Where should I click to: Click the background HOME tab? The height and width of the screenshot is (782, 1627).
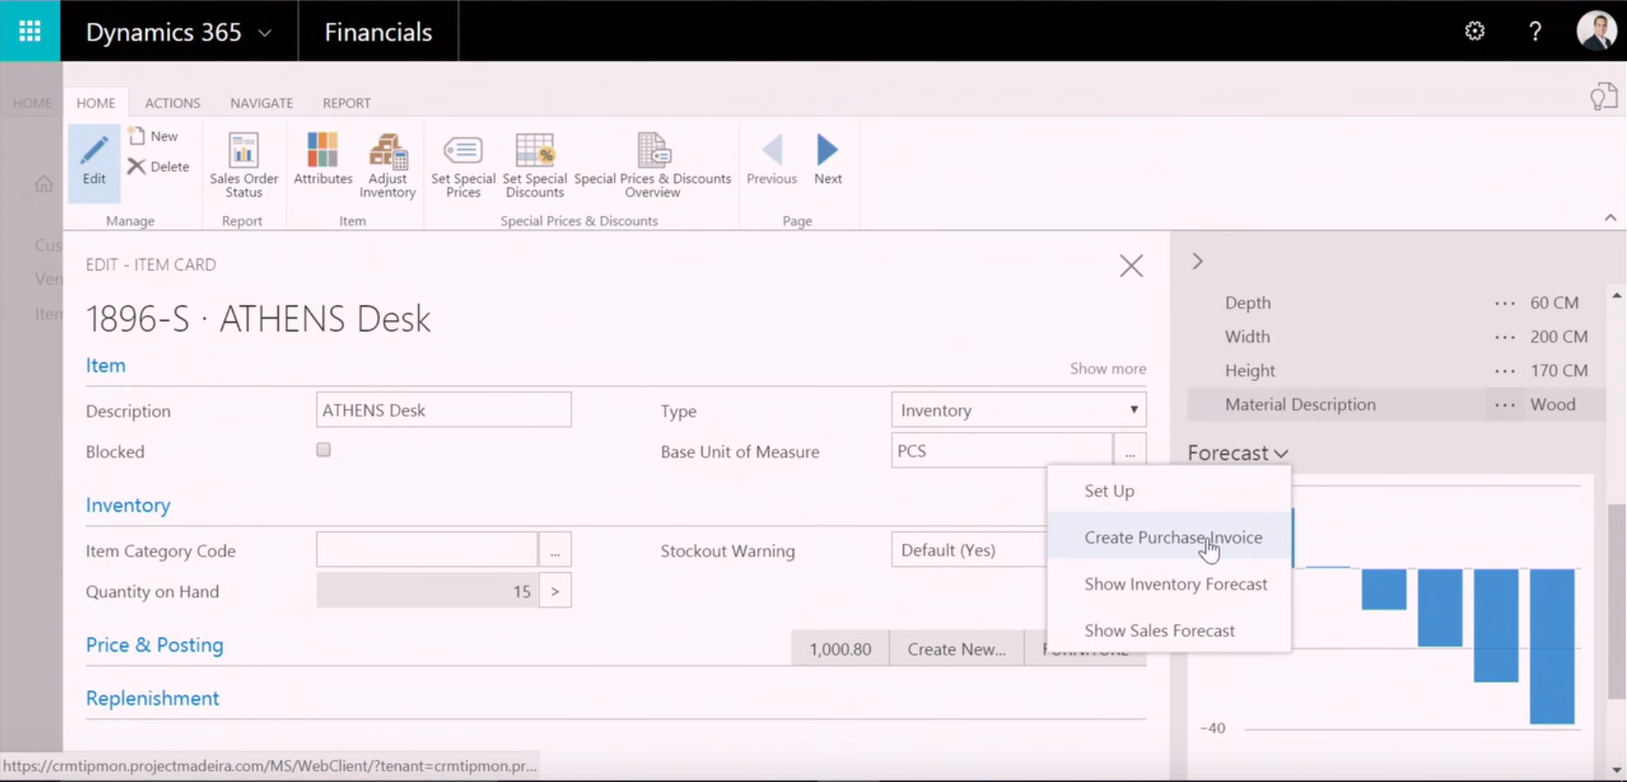coord(32,103)
